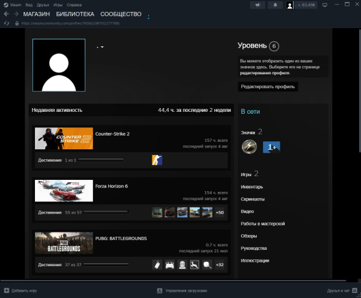The image size is (361, 298).
Task: Click the blue 1+ badge
Action: point(272,147)
